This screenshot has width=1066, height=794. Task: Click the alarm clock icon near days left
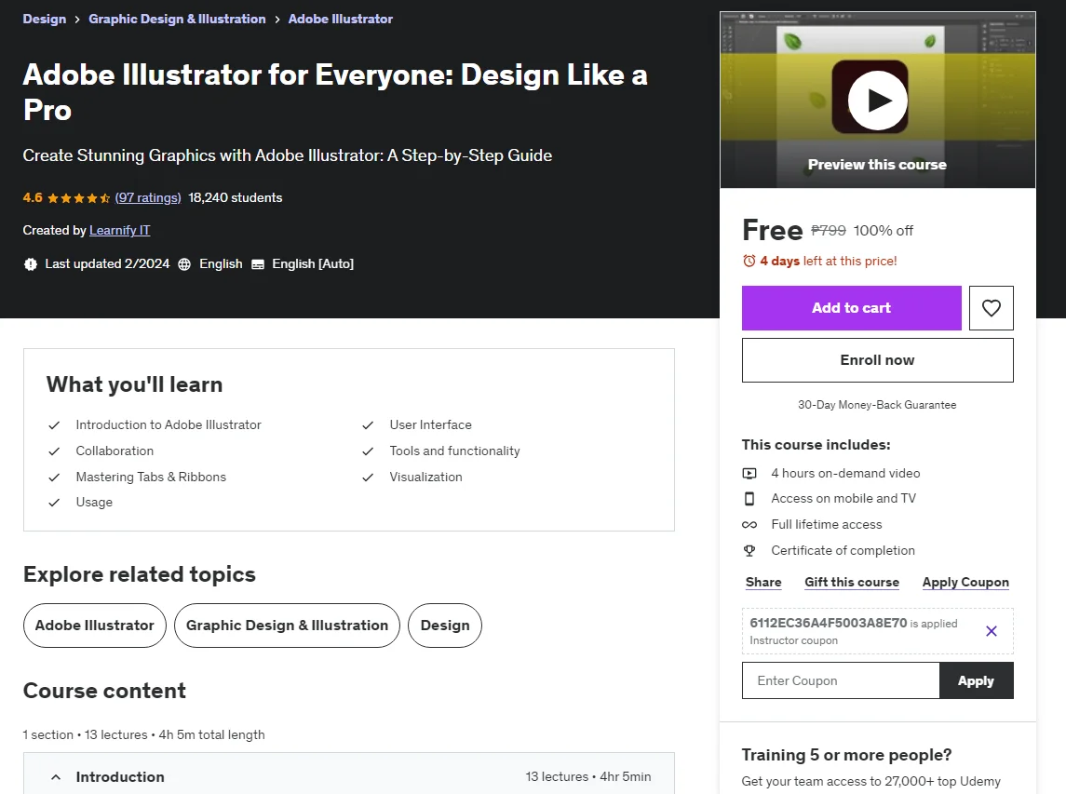749,261
